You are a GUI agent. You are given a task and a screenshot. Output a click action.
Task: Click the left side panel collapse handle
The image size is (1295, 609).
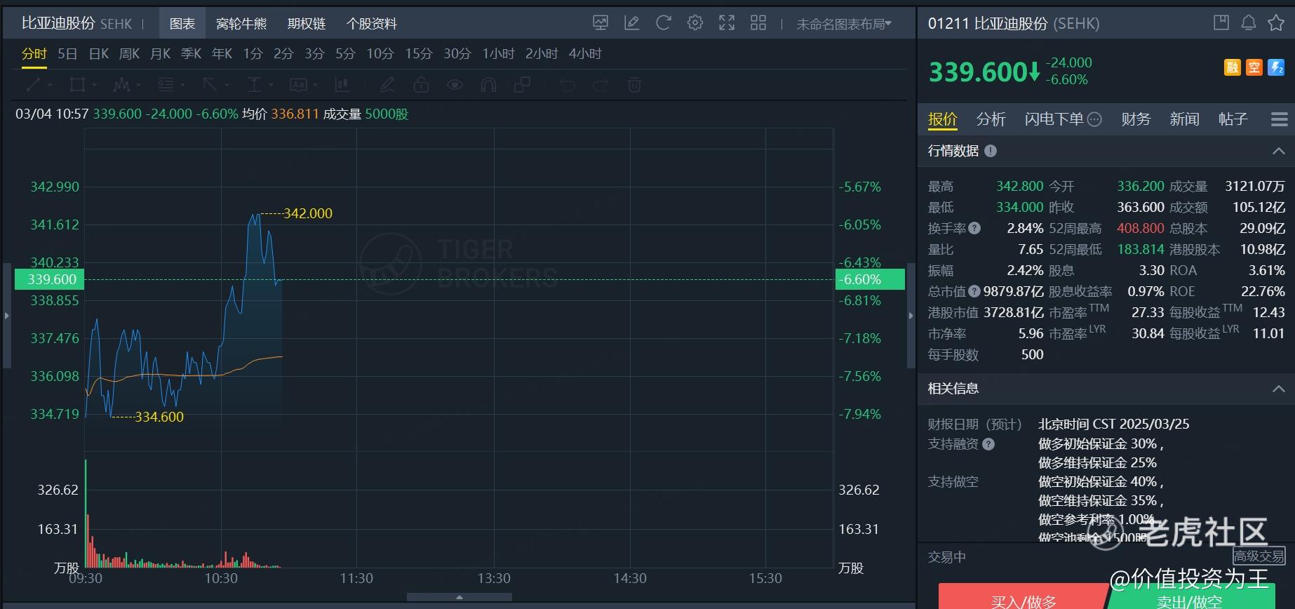pyautogui.click(x=7, y=316)
